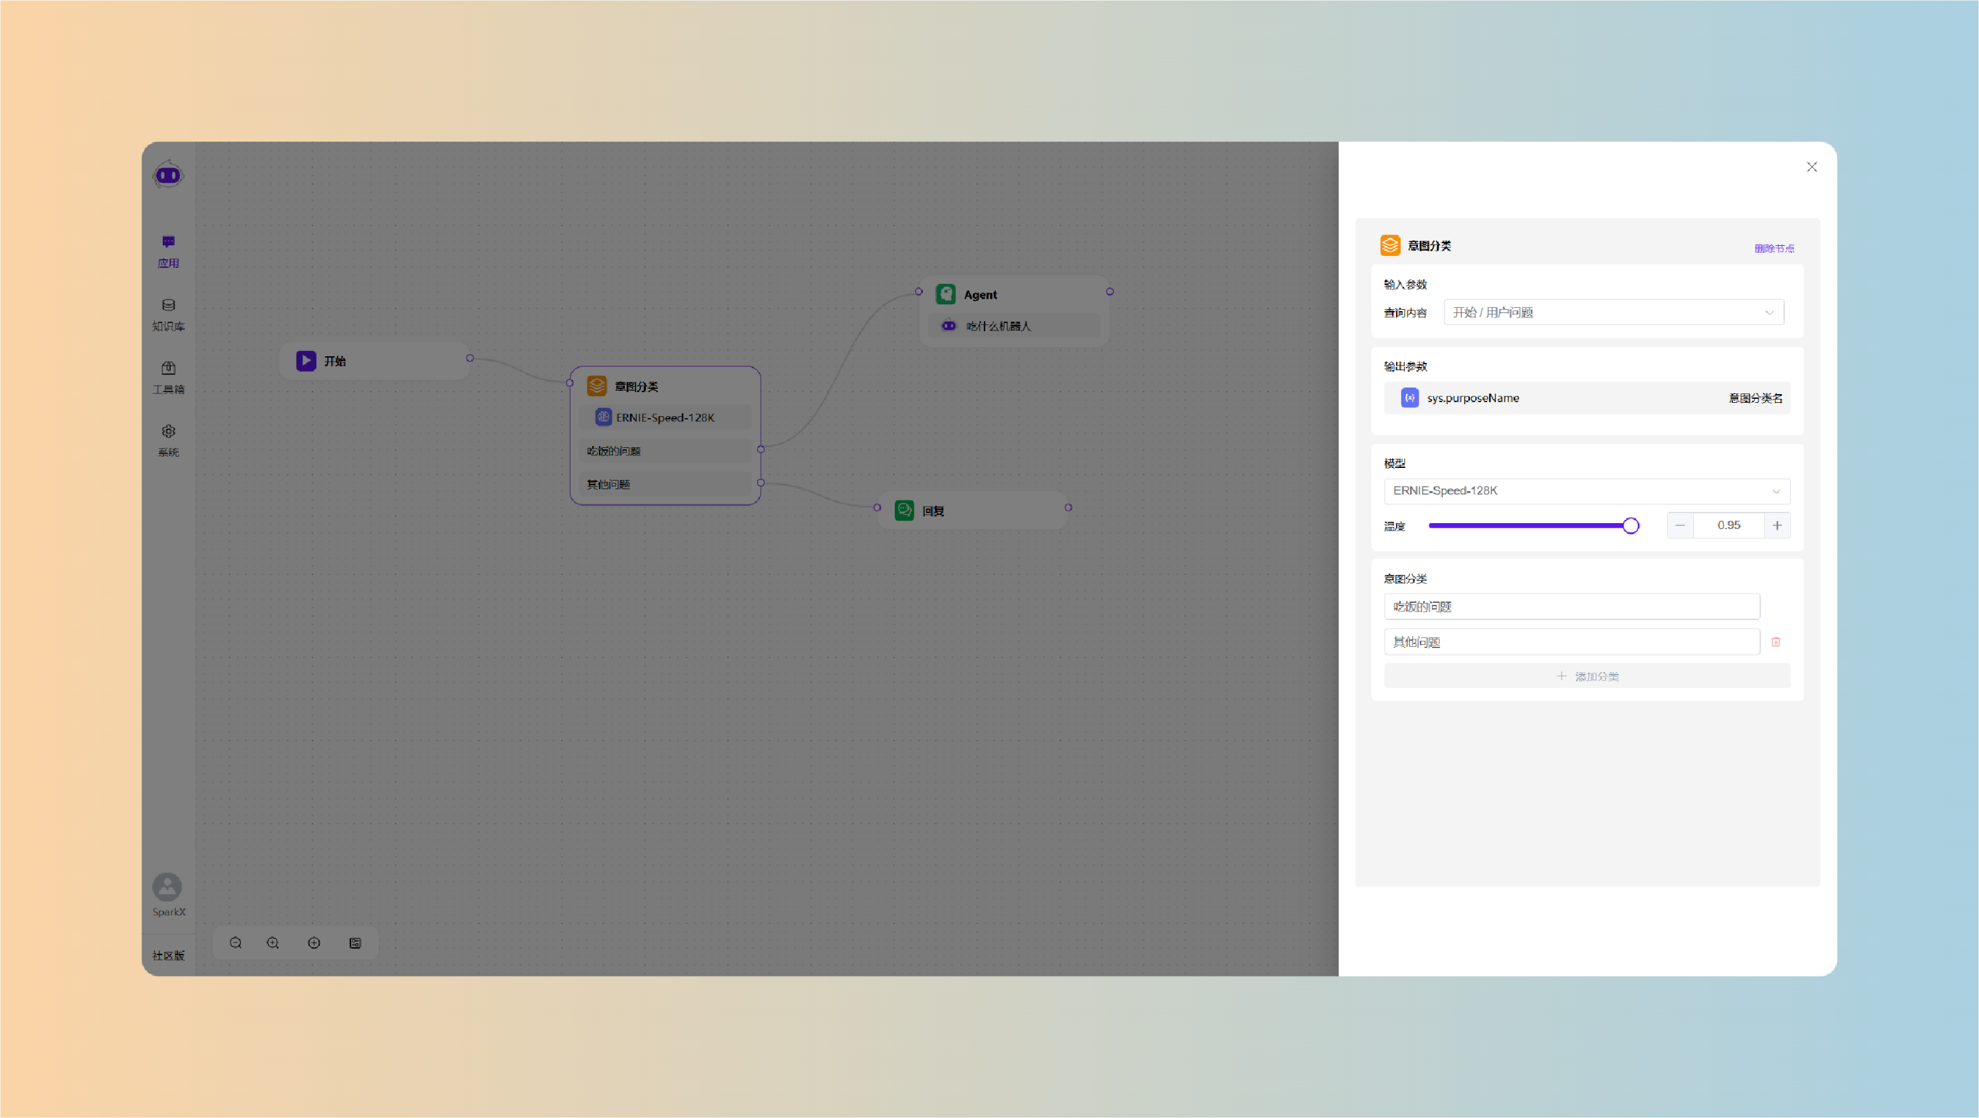
Task: Click 删除节点 link to delete node
Action: click(1774, 248)
